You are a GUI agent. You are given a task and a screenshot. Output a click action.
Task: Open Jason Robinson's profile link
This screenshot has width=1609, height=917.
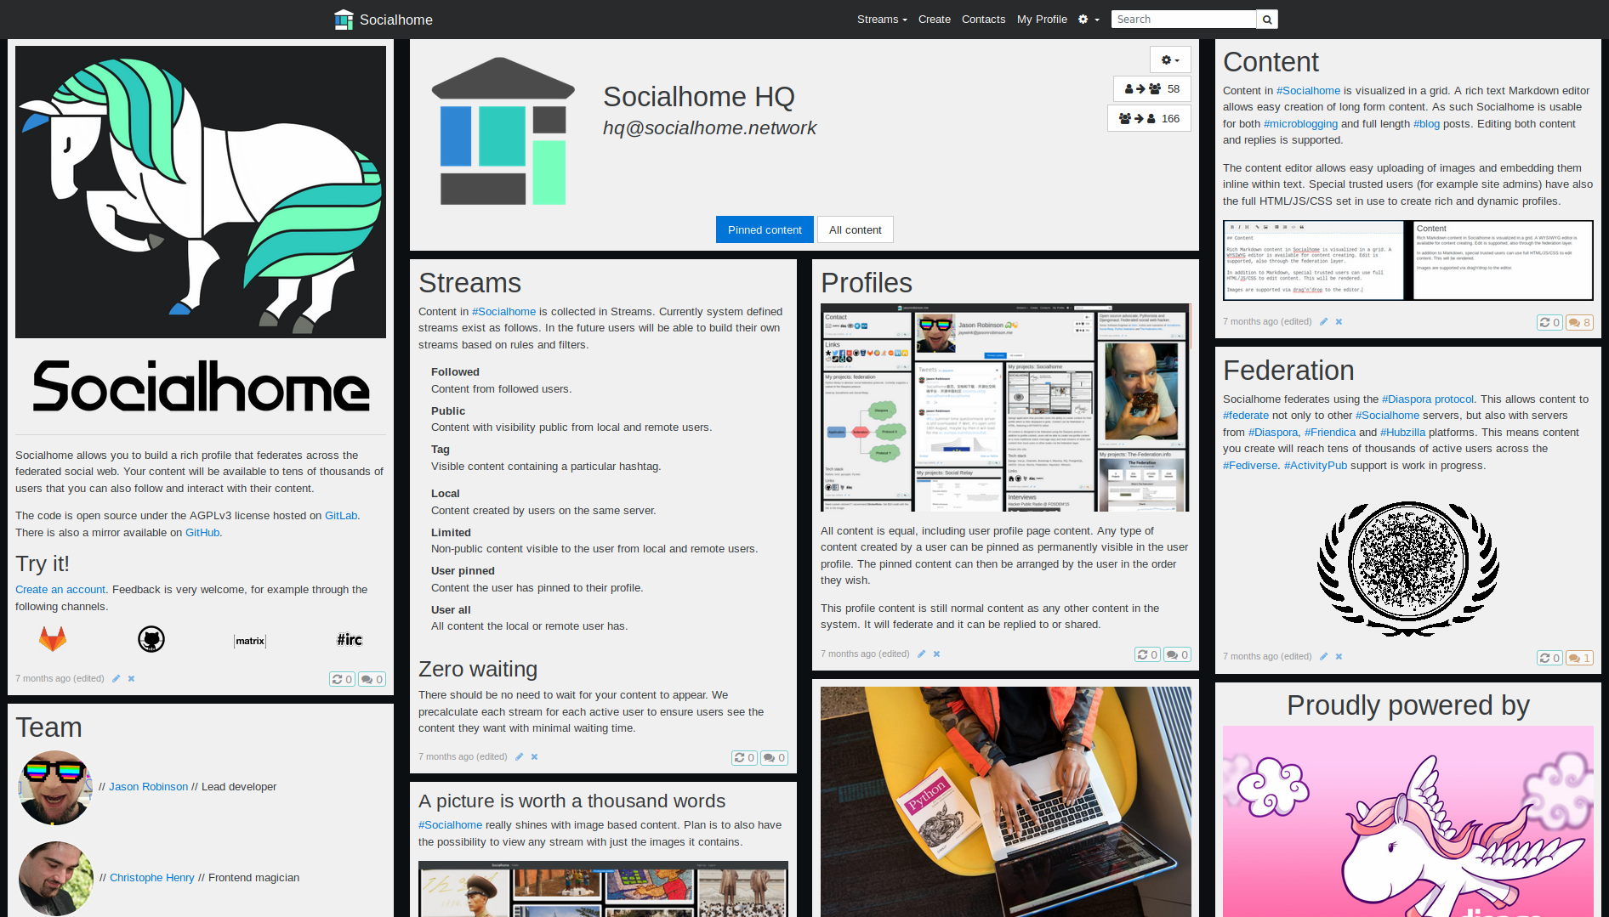click(149, 787)
